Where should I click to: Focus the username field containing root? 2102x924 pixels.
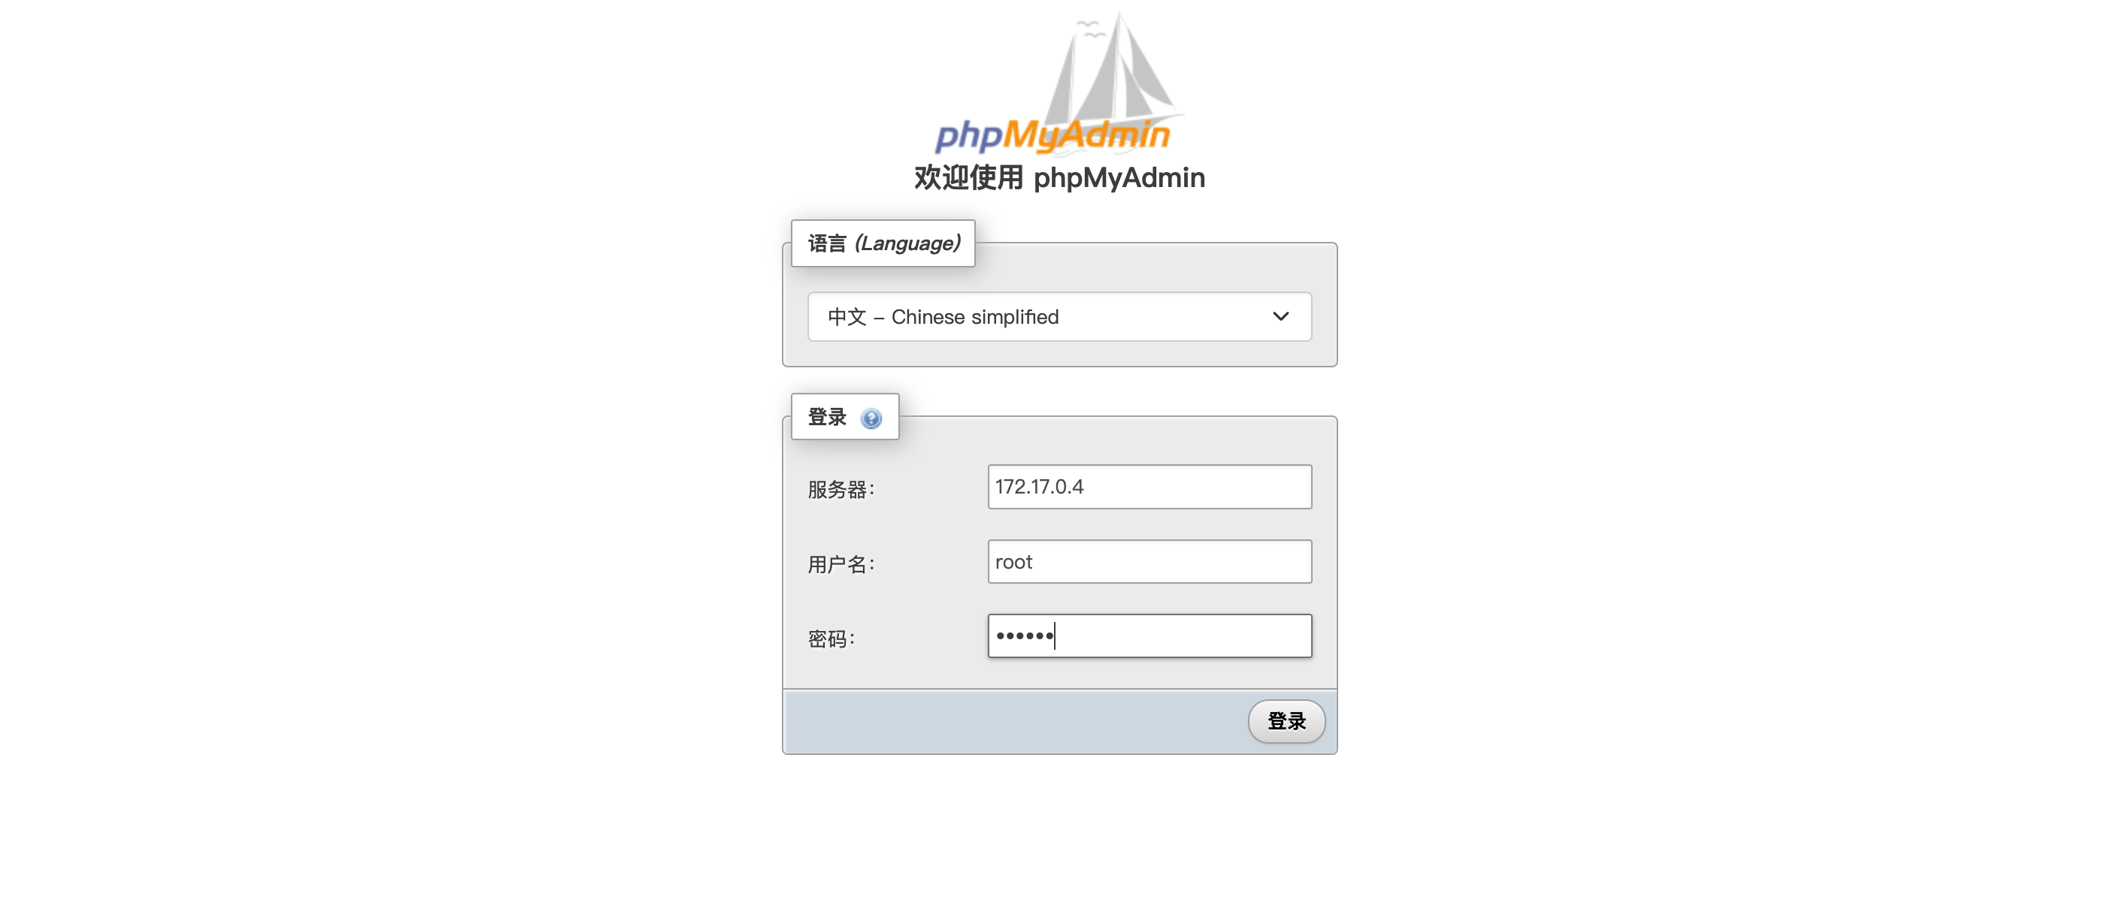[1149, 562]
